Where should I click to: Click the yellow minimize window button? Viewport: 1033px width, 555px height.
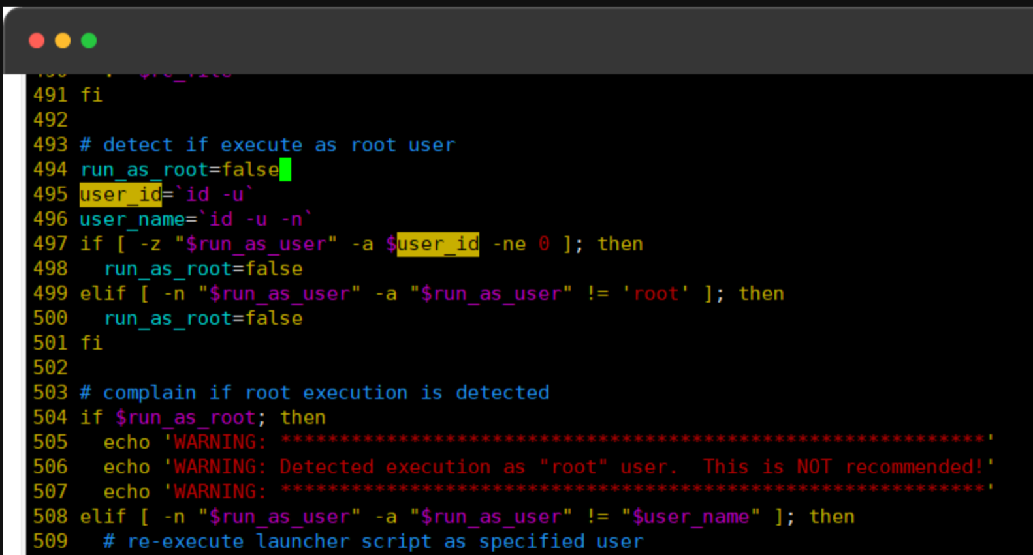(x=63, y=41)
